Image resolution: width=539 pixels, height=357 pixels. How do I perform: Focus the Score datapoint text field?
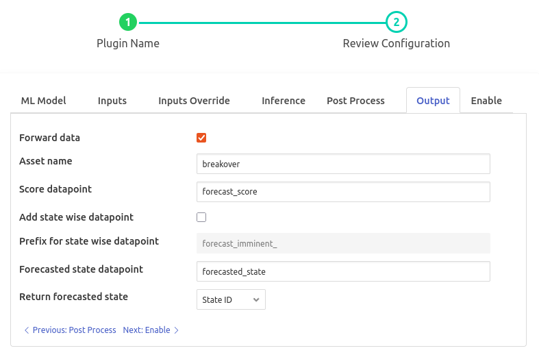(x=342, y=192)
